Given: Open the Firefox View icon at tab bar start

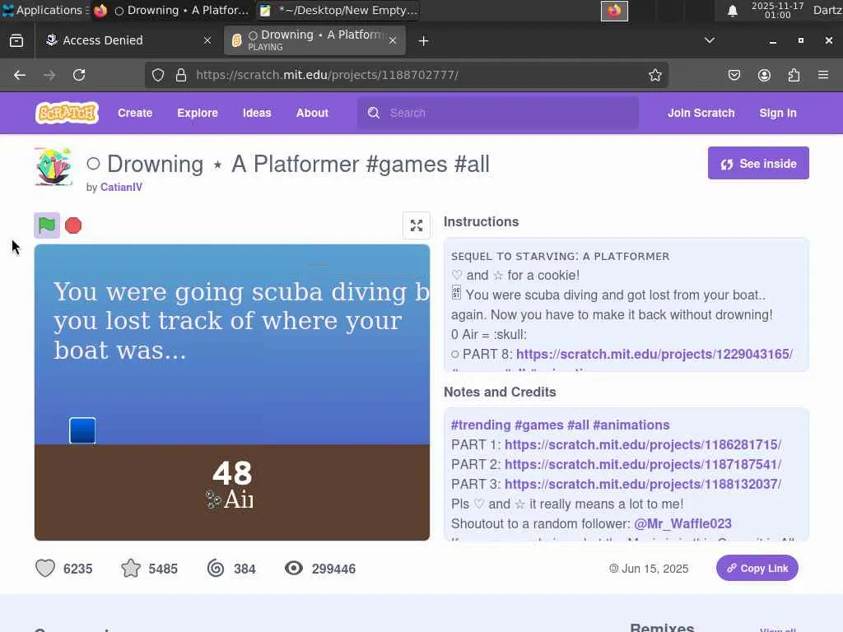Looking at the screenshot, I should click(16, 40).
